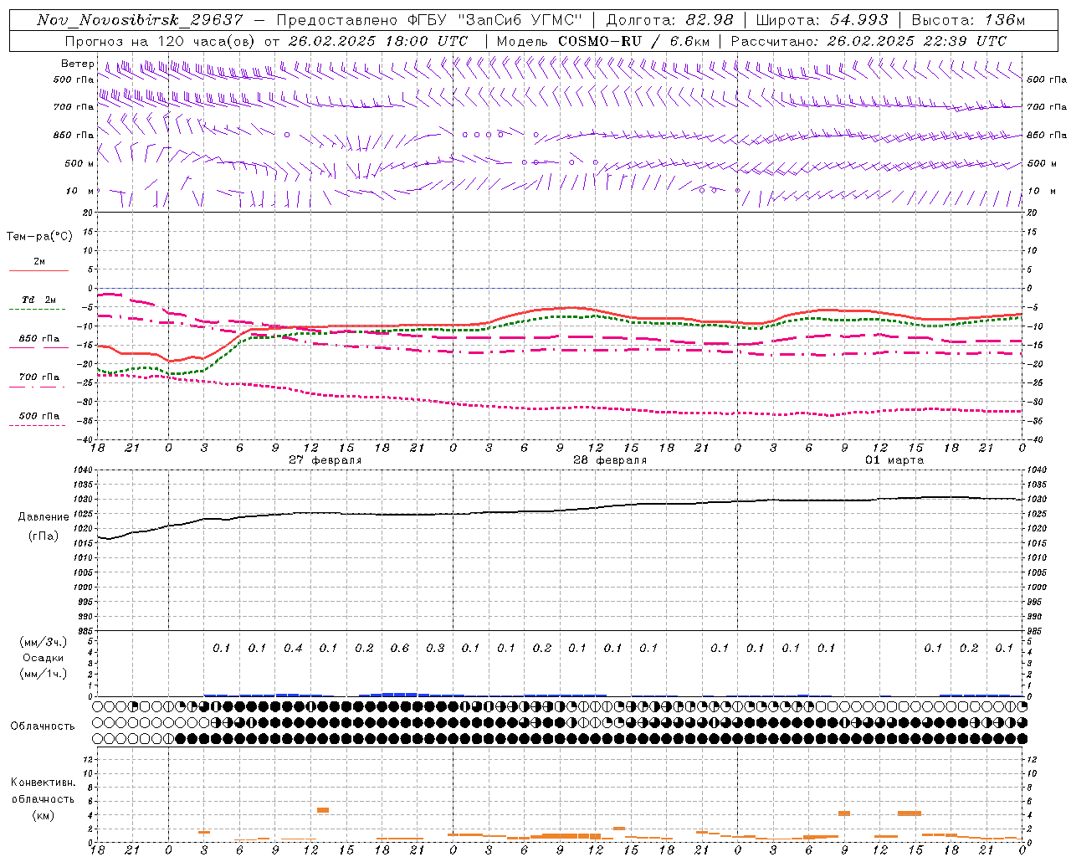Click the Ветер wind panel label

coord(76,64)
